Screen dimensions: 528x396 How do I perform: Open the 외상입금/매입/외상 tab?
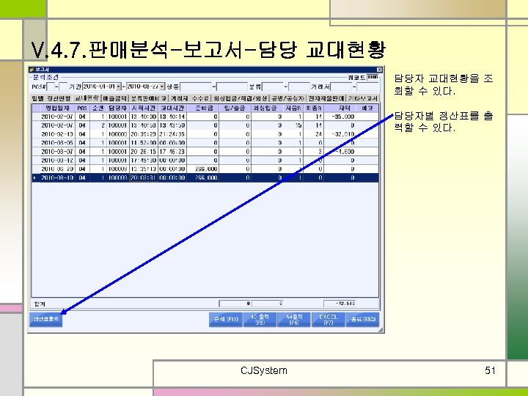pyautogui.click(x=241, y=98)
